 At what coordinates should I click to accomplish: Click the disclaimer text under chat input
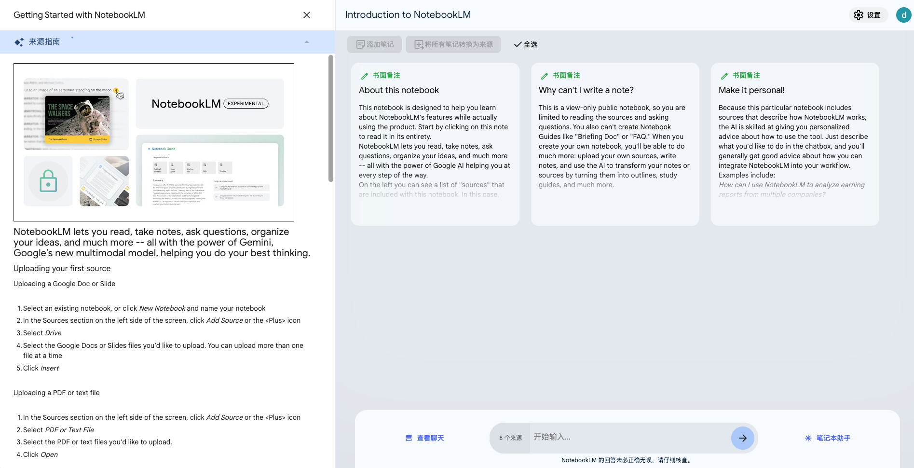pos(628,460)
